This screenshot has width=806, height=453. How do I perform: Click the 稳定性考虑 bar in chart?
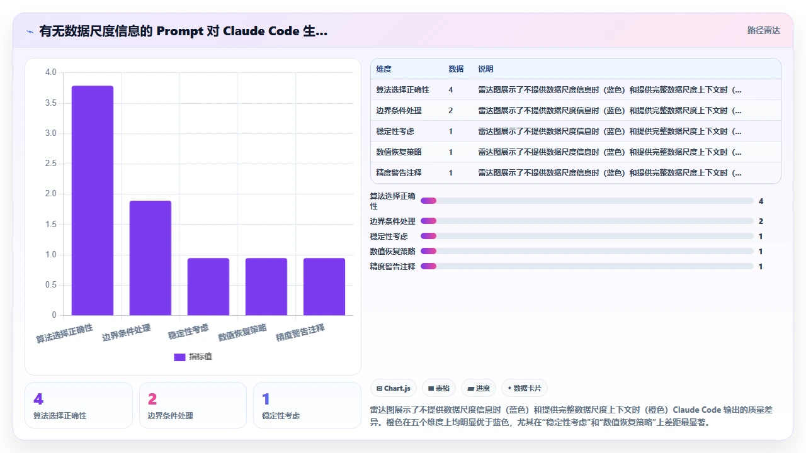click(208, 286)
